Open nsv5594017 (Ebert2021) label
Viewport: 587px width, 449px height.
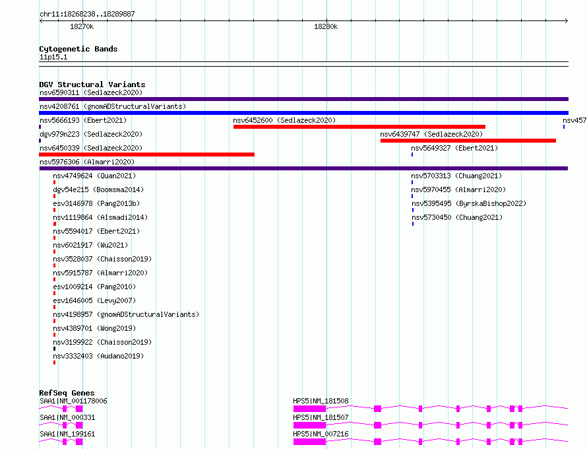(96, 231)
